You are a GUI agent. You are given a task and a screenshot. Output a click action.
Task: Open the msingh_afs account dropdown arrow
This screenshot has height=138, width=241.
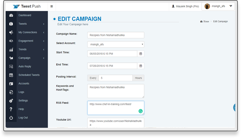point(231,6)
